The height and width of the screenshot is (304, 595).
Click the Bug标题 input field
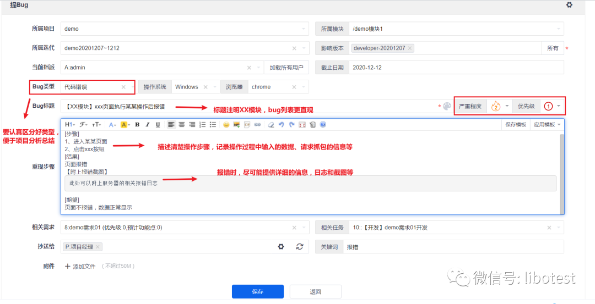248,107
